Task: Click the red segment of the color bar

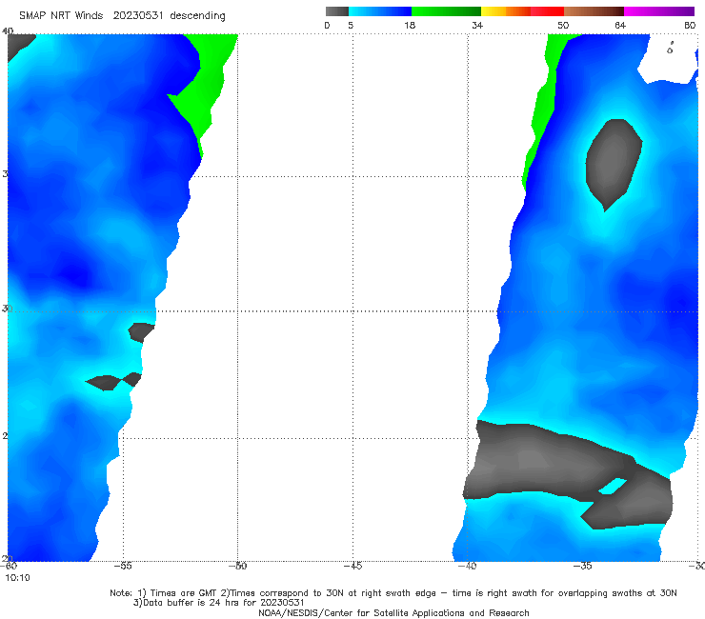Action: [x=547, y=11]
